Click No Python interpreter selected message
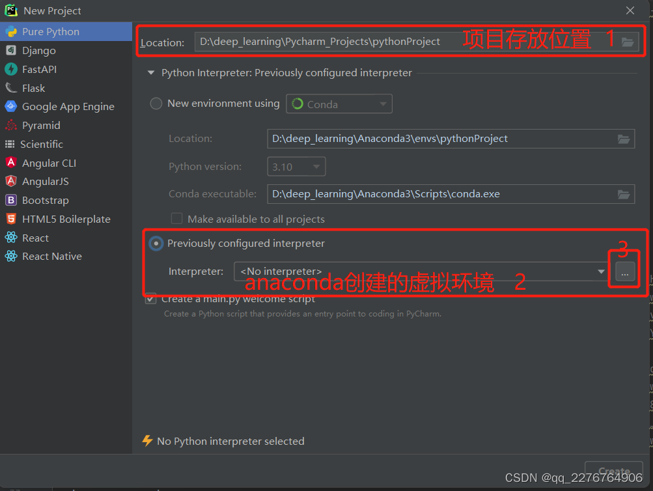The width and height of the screenshot is (653, 491). click(230, 441)
